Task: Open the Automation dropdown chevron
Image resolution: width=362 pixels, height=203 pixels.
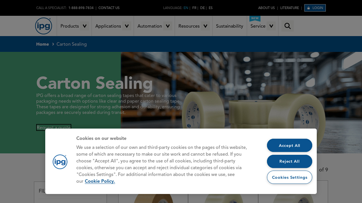Action: tap(168, 26)
